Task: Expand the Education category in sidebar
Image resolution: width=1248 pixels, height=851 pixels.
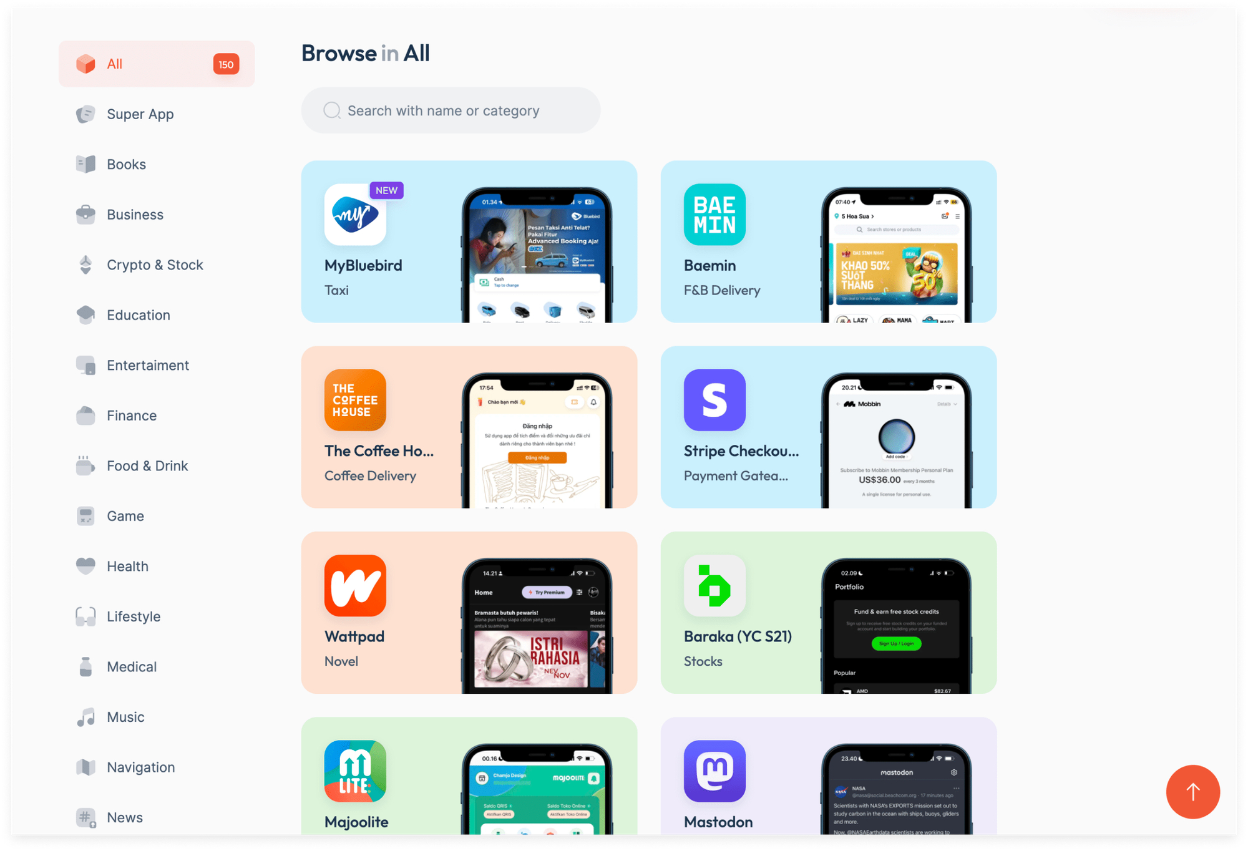Action: pos(137,314)
